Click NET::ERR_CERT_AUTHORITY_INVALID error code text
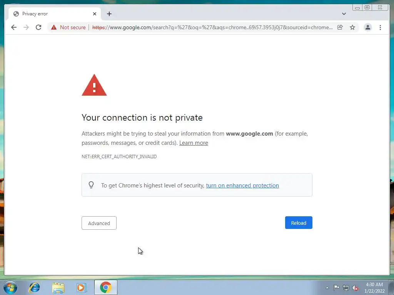 tap(119, 157)
